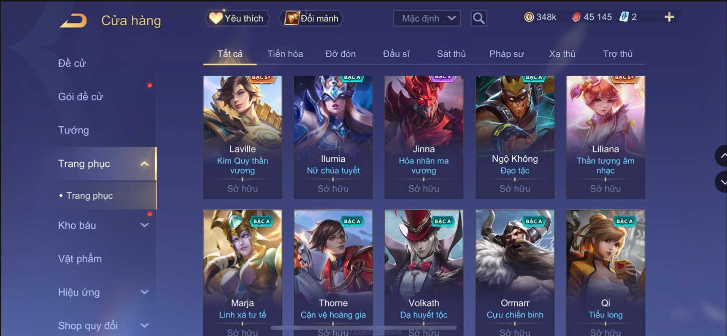The image size is (727, 336).
Task: Expand the Shop quy đổi section
Action: (x=144, y=325)
